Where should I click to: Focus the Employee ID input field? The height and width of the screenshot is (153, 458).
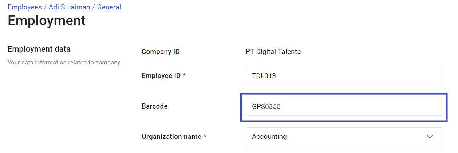click(x=344, y=76)
